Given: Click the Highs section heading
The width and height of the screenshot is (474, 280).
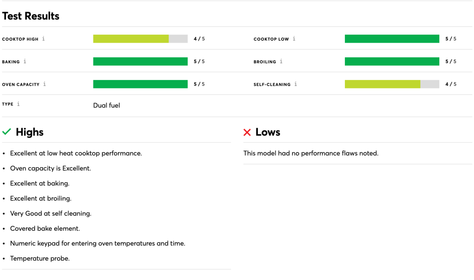Looking at the screenshot, I should 30,132.
